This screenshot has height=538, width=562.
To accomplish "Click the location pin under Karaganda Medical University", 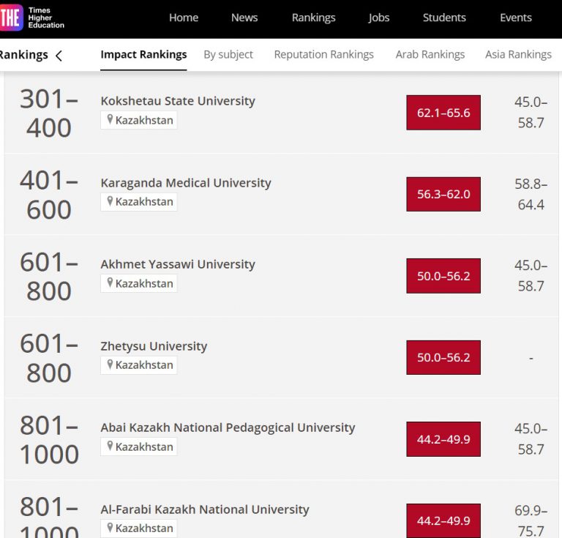I will click(110, 201).
